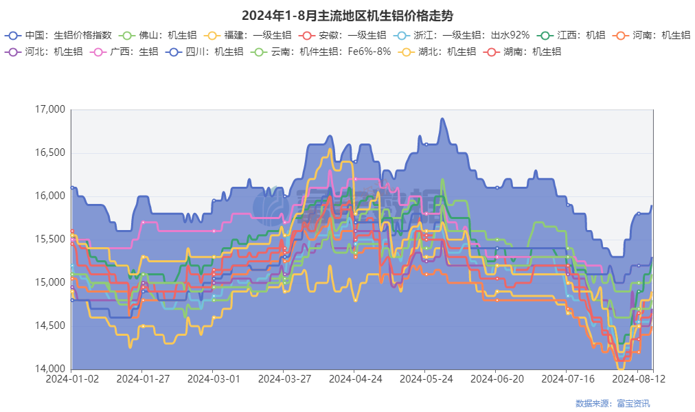
Task: Click the green 佛山：机生铝 legend marker
Action: coord(127,35)
